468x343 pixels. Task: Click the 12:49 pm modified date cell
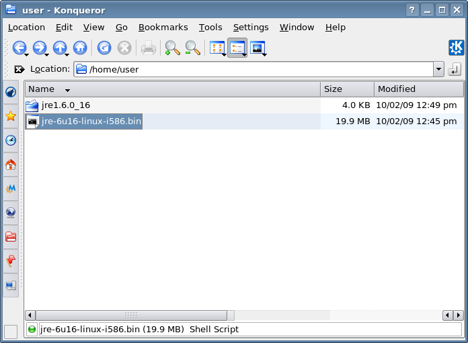coord(416,105)
